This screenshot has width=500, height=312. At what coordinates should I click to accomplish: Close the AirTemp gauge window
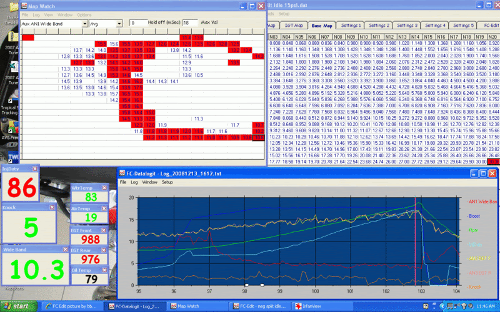click(104, 208)
